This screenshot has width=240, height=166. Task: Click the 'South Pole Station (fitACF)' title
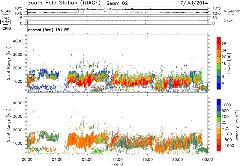point(64,3)
